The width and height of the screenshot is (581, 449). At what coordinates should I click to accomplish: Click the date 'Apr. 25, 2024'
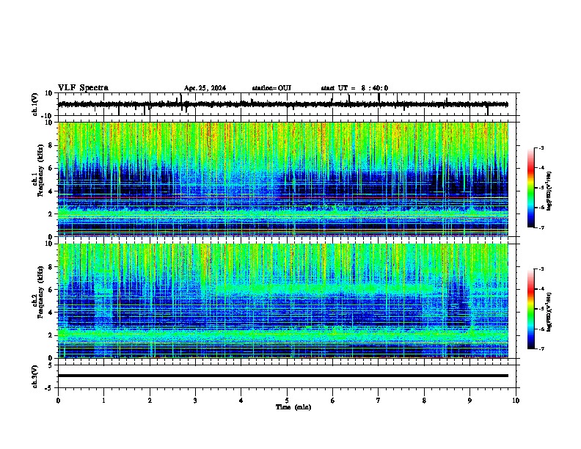coord(205,88)
